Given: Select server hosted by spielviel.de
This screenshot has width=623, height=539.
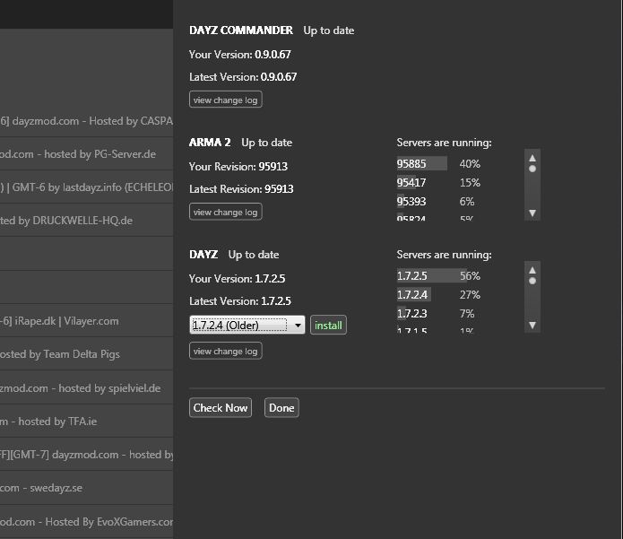Looking at the screenshot, I should pos(86,388).
